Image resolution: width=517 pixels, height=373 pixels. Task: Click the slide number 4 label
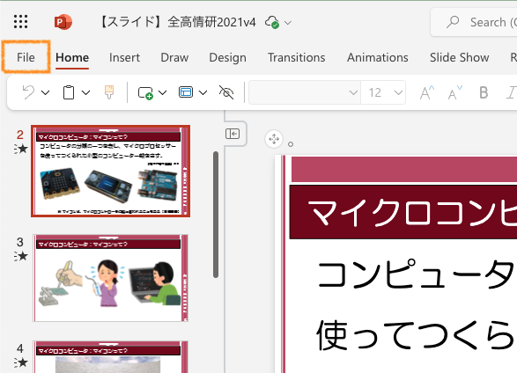20,348
